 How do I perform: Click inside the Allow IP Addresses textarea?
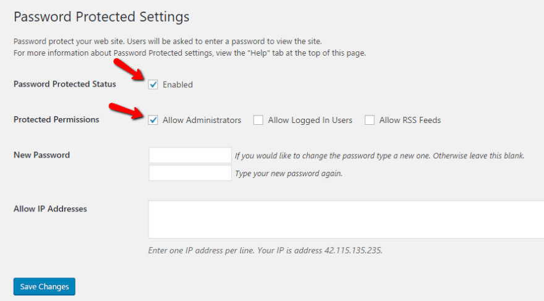coord(346,219)
